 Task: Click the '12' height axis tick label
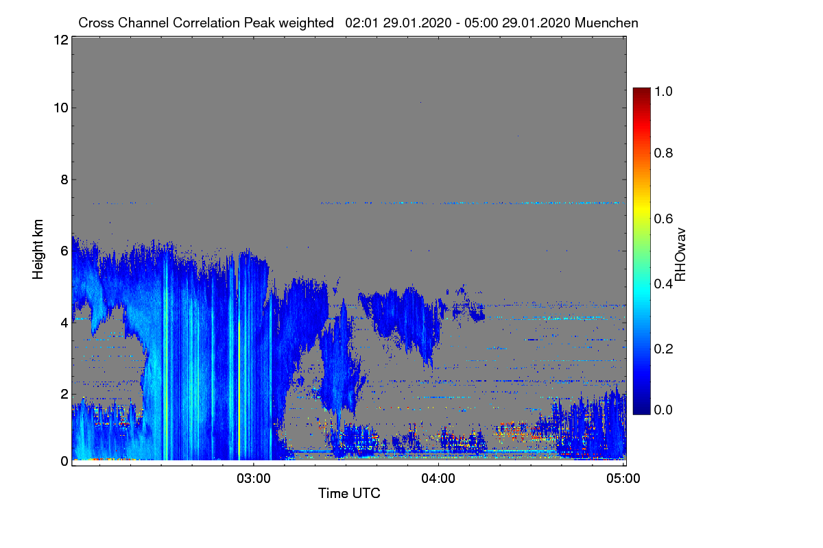(x=60, y=40)
